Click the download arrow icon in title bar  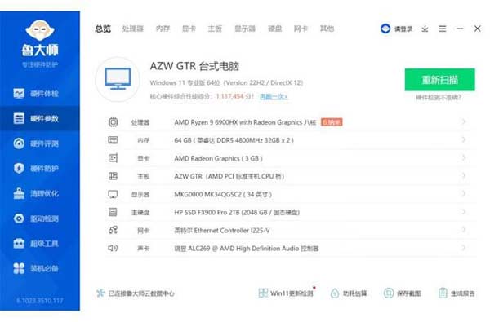click(x=425, y=29)
